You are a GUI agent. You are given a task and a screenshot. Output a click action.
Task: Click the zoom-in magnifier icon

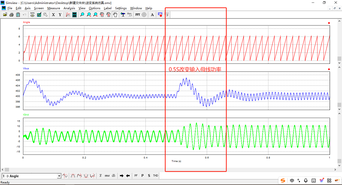89,15
